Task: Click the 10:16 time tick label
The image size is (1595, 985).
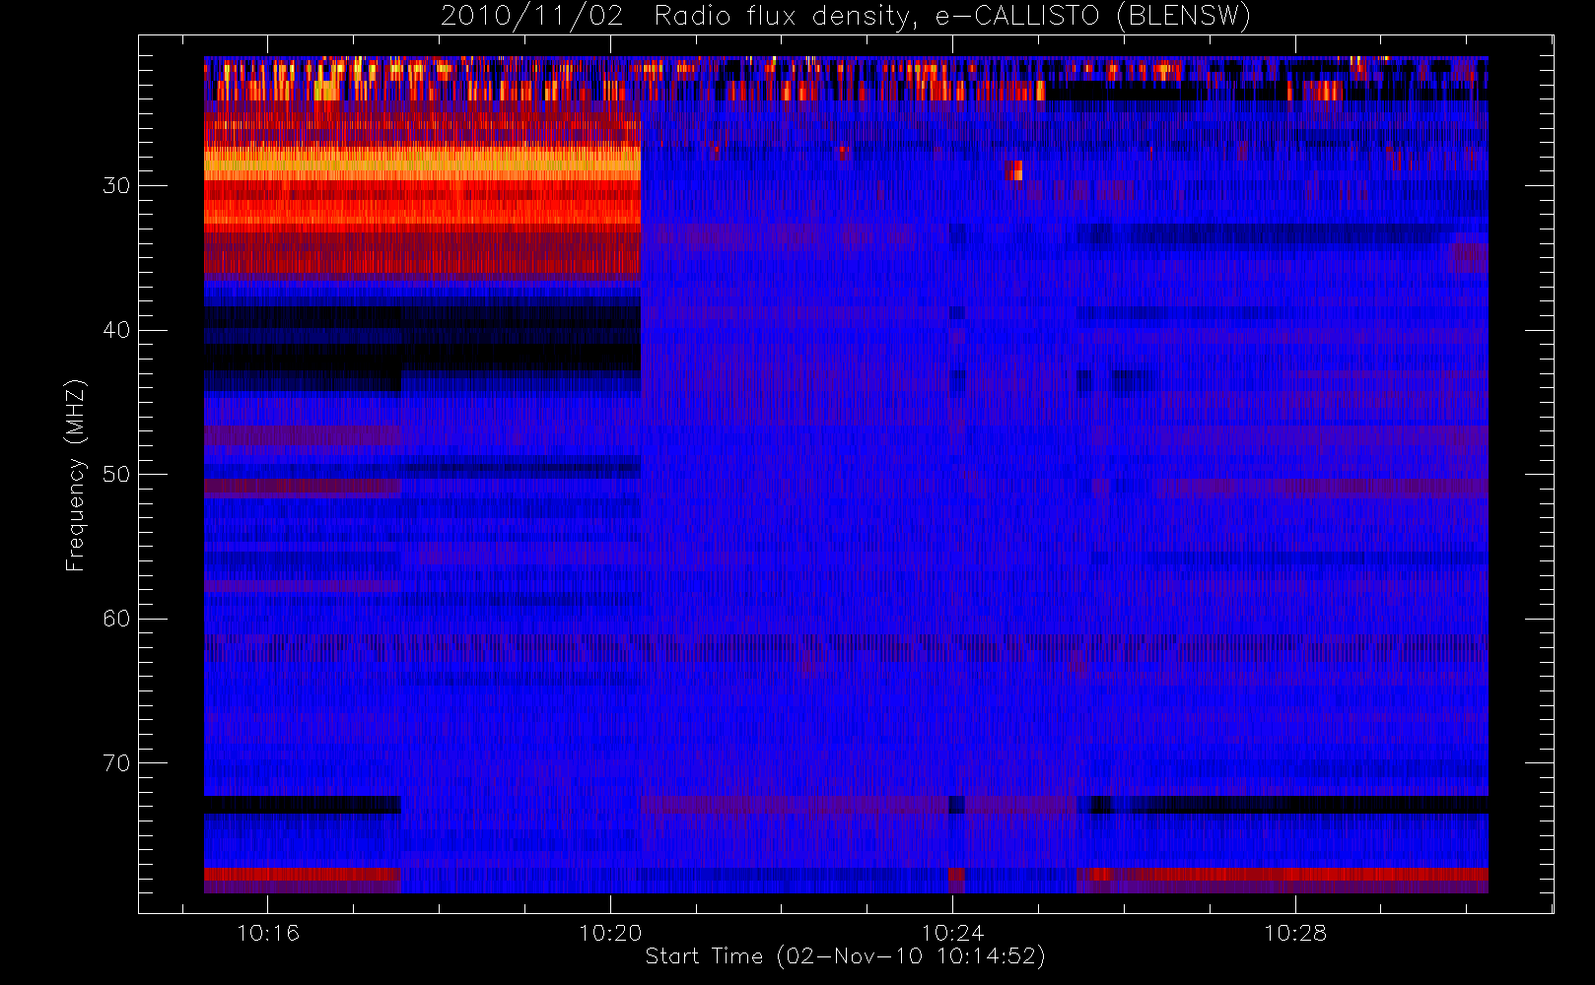Action: tap(268, 933)
